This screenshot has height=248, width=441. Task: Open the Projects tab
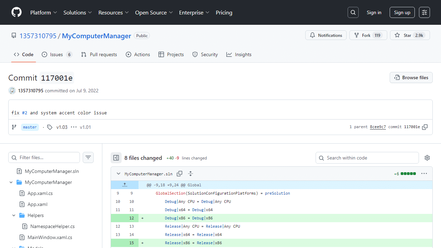[x=171, y=54]
